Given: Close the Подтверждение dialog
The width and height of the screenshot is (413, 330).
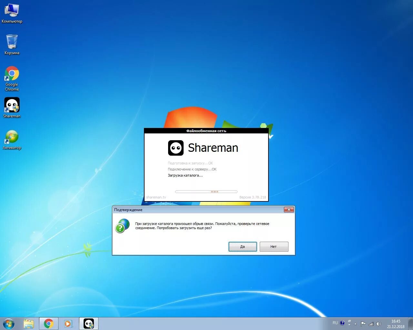Looking at the screenshot, I should tap(289, 210).
